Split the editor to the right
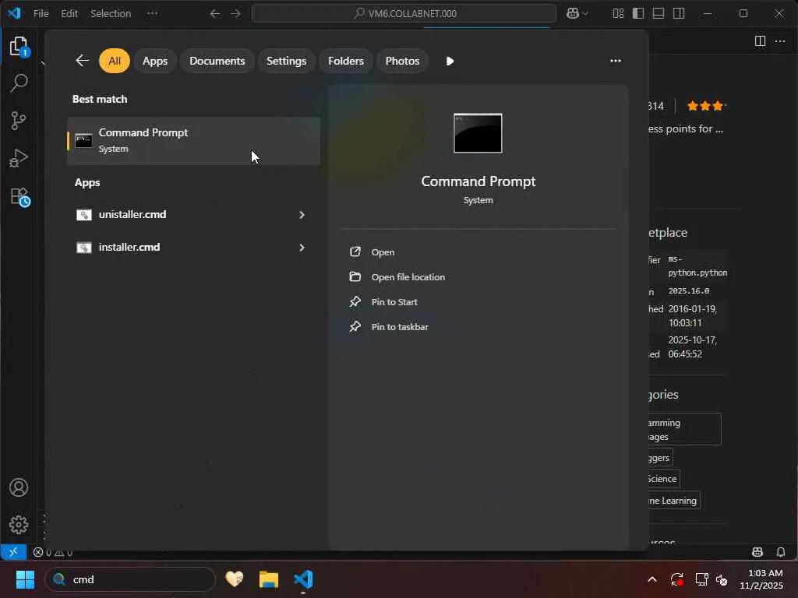798x598 pixels. click(760, 41)
